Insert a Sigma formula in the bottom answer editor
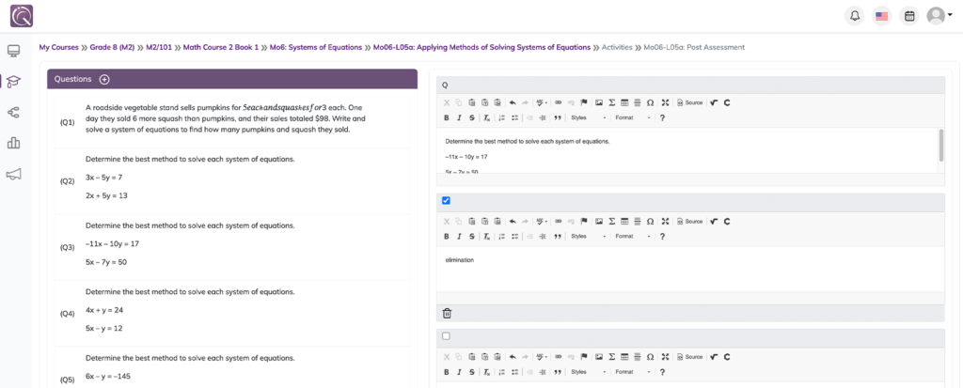This screenshot has height=388, width=963. coord(611,357)
